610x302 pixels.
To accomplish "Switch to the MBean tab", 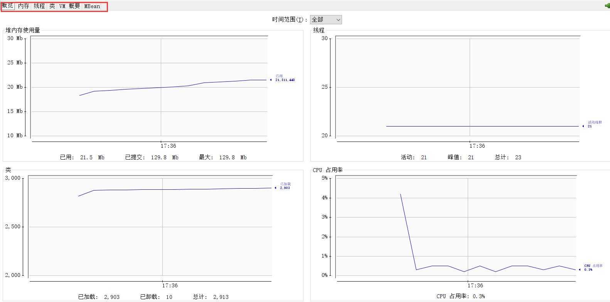I will (92, 6).
